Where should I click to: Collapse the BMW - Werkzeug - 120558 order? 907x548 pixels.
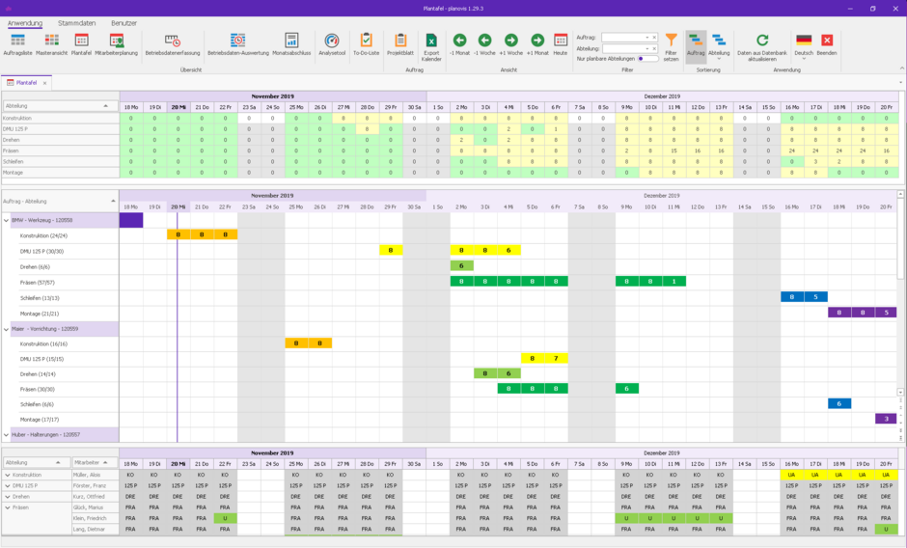point(6,221)
